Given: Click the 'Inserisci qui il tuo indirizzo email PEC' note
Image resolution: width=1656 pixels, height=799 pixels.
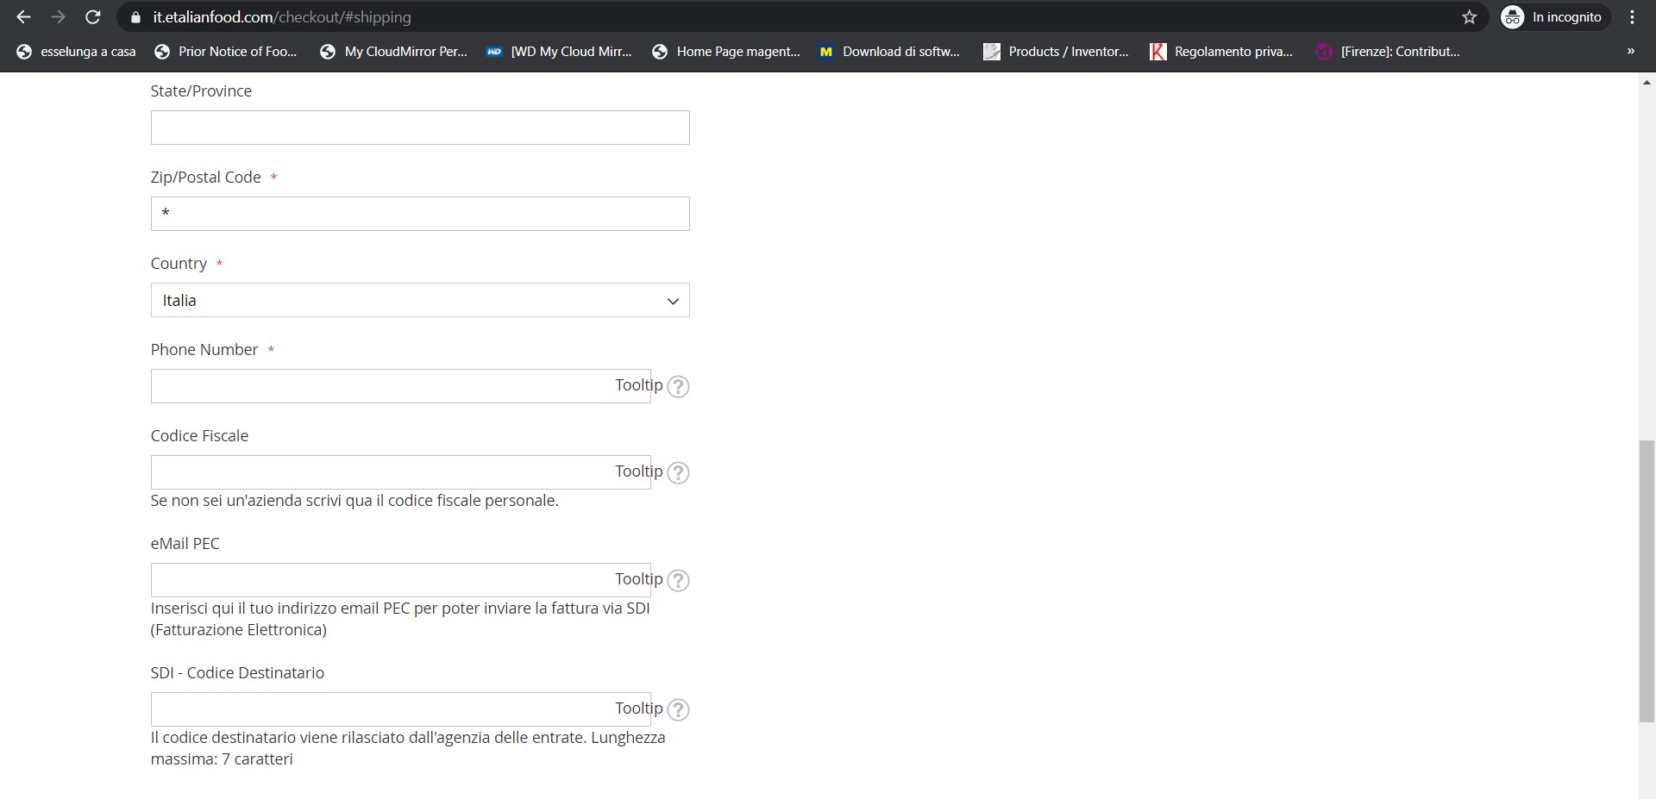Looking at the screenshot, I should [400, 619].
